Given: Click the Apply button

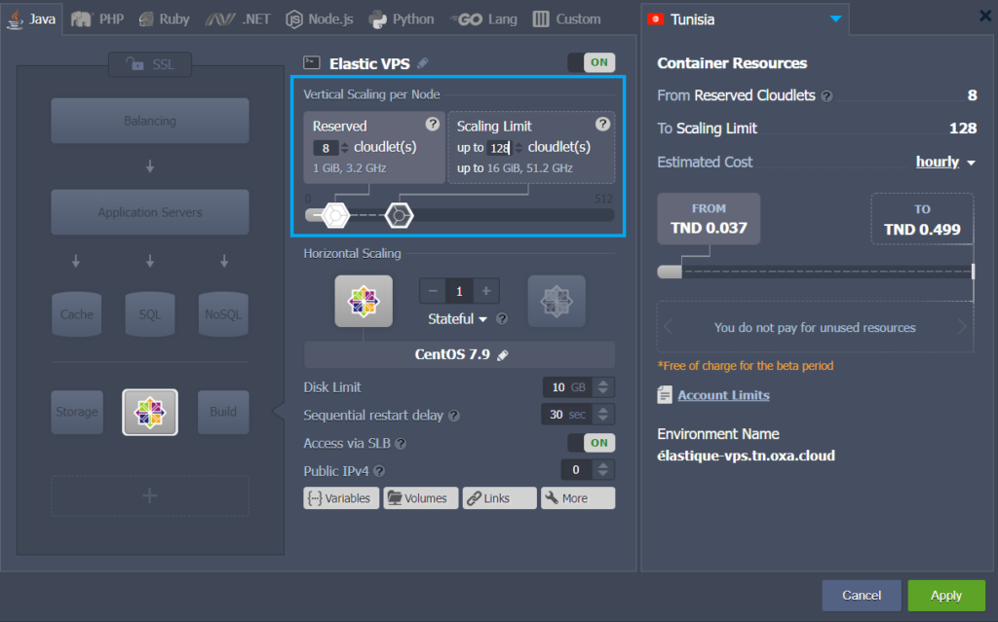Looking at the screenshot, I should click(x=945, y=595).
